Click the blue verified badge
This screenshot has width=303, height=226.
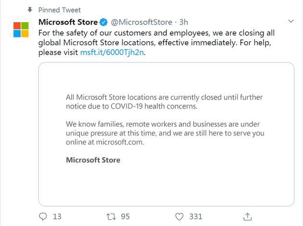[x=103, y=22]
